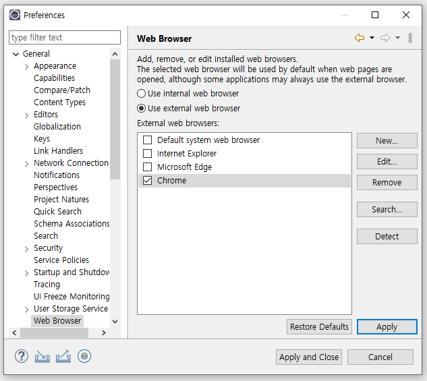Select Schema Associations tree item
The height and width of the screenshot is (381, 427).
tap(72, 224)
